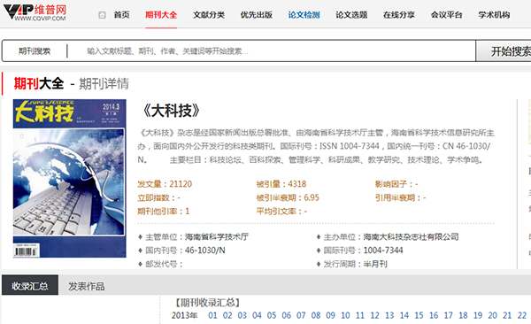Viewport: 531px width, 324px height.
Task: Open 2013 issue 06 link
Action: coord(287,315)
